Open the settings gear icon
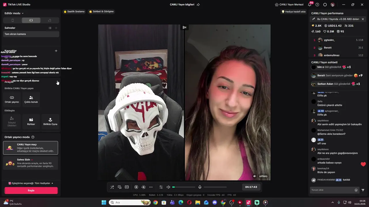Screen dimensions: 369x207 pyautogui.click(x=325, y=5)
